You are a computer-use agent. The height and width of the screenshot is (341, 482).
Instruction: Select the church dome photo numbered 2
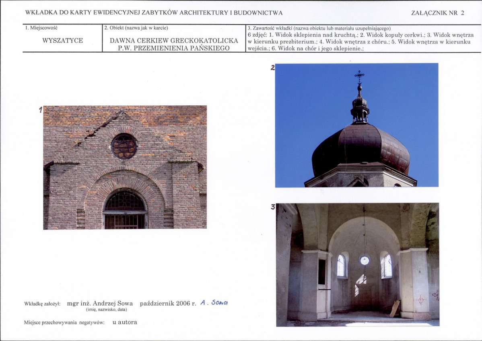tap(356, 125)
